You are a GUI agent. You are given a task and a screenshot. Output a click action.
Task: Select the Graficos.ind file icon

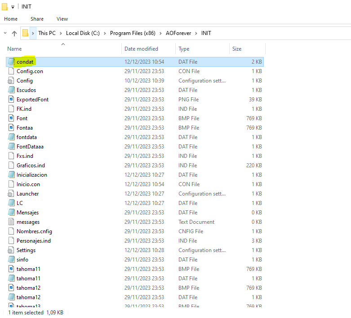(11, 166)
